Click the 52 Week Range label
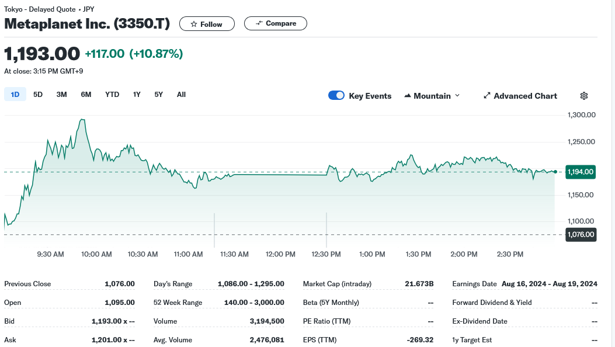 (178, 303)
